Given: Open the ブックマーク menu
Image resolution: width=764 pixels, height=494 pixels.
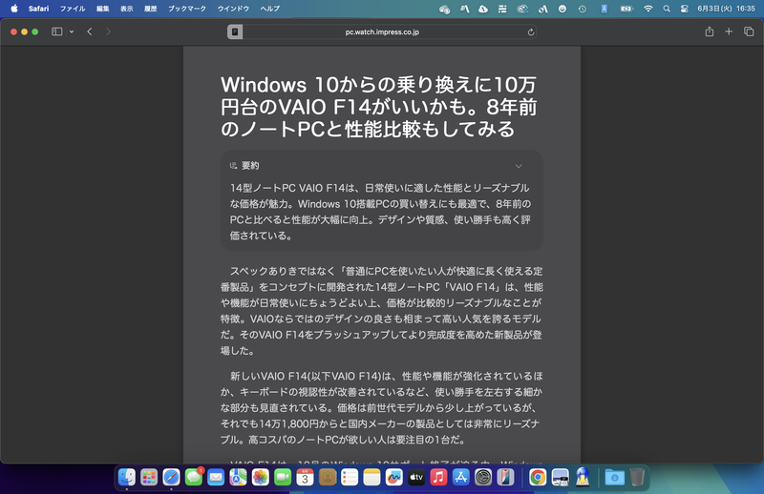Looking at the screenshot, I should (187, 9).
